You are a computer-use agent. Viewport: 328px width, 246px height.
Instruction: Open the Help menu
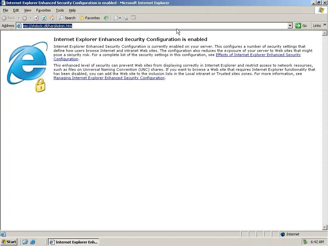click(x=72, y=10)
